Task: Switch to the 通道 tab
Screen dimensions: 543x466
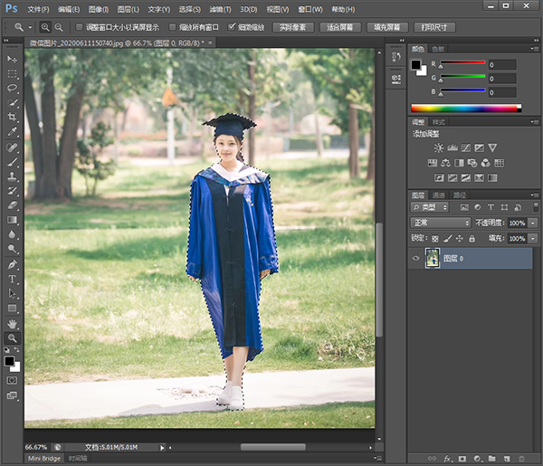Action: click(x=439, y=195)
